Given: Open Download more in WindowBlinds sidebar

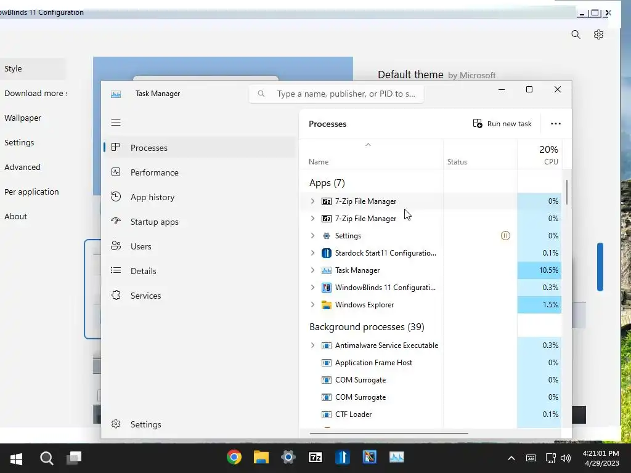Looking at the screenshot, I should 35,94.
